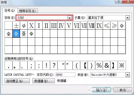Open the 来自 Unicode encoding dropdown
Image resolution: width=134 pixels, height=95 pixels.
click(128, 75)
